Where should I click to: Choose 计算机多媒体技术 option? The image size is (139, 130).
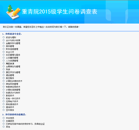point(4,81)
